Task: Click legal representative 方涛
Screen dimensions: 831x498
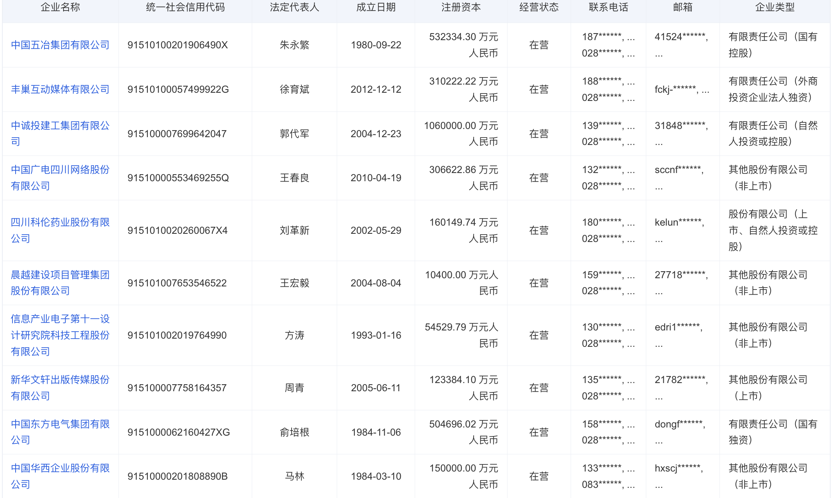Action: [x=294, y=335]
